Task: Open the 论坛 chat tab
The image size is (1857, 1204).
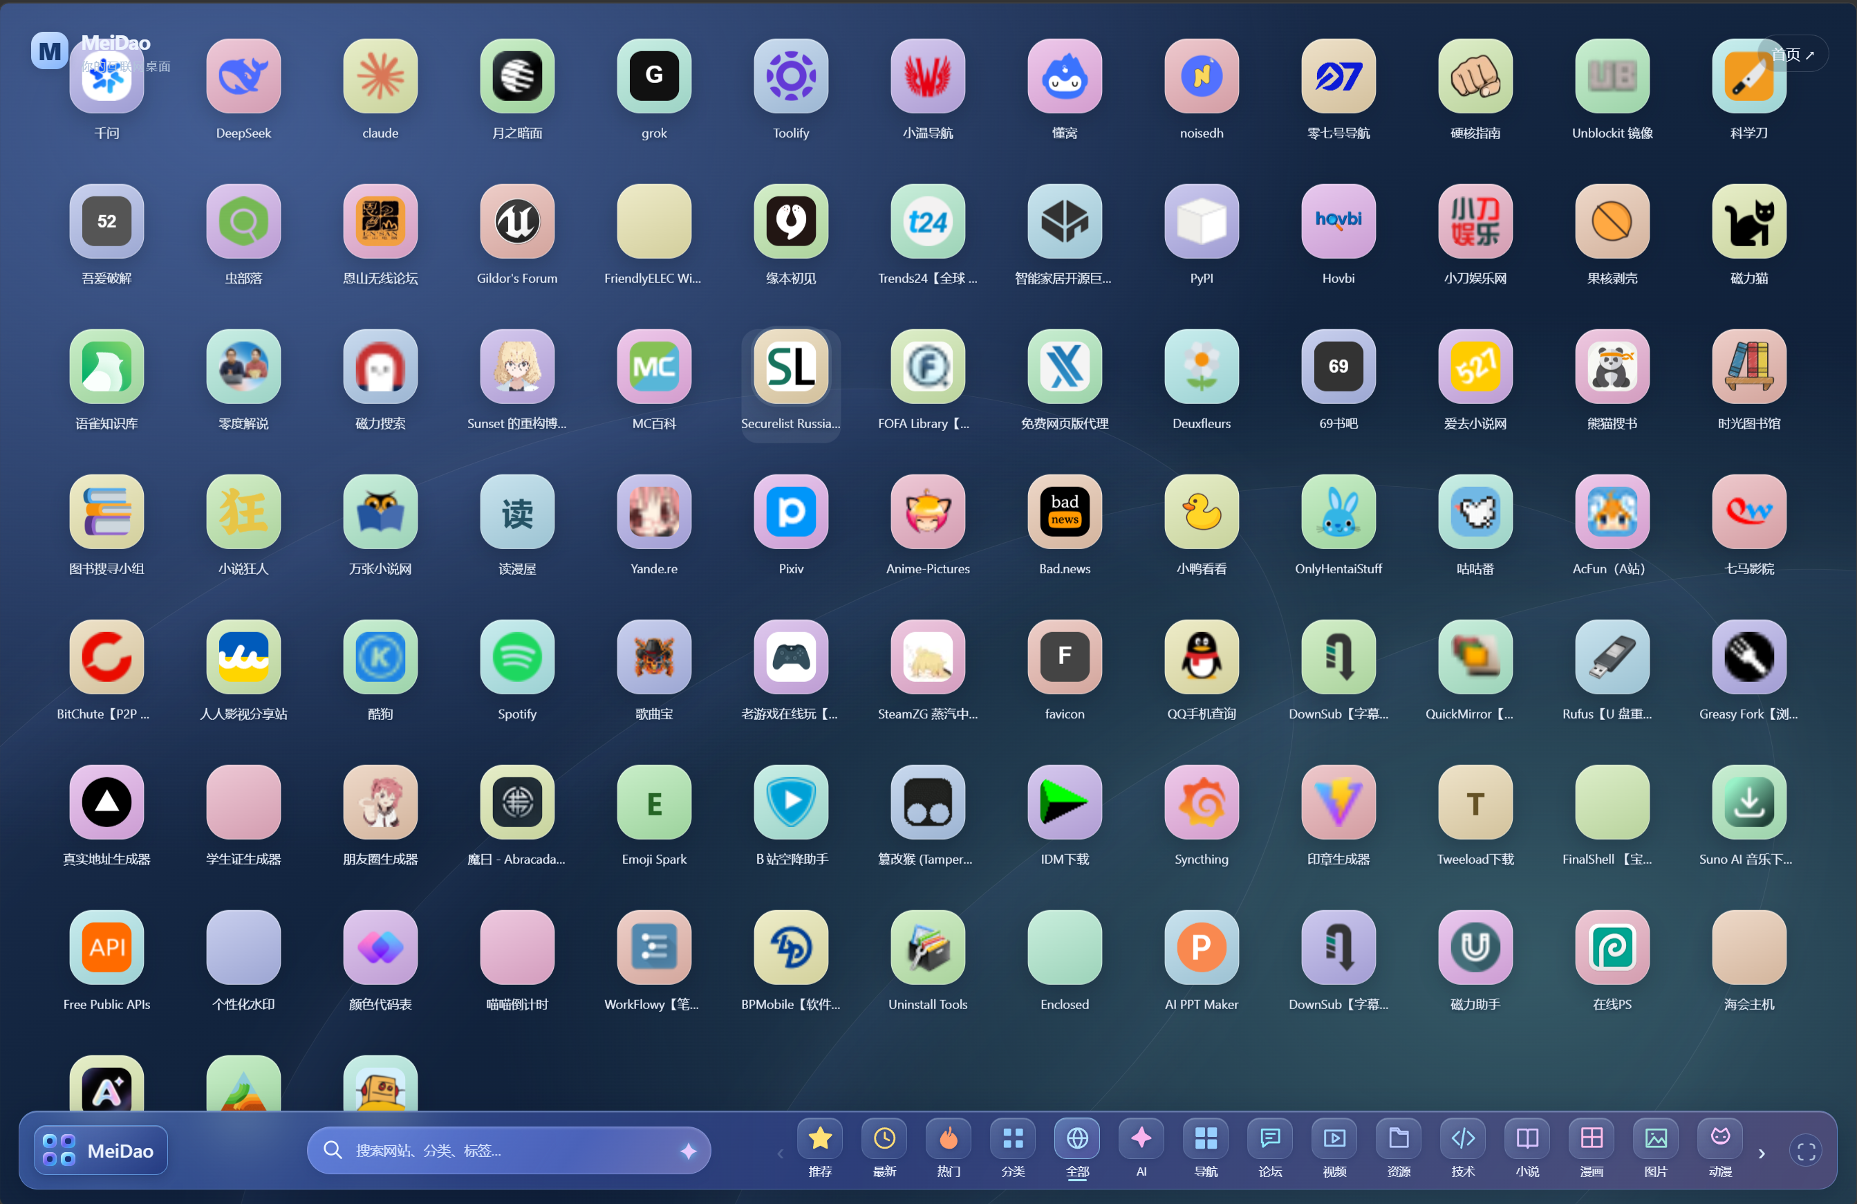Action: (x=1269, y=1149)
